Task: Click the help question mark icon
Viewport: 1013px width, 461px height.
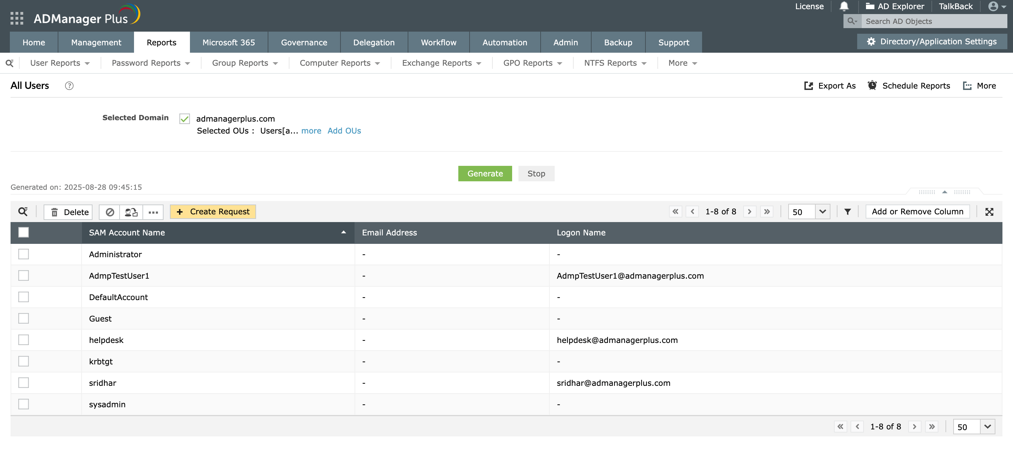Action: (x=69, y=86)
